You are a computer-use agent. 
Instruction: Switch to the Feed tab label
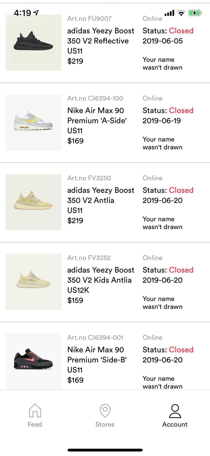tap(35, 424)
